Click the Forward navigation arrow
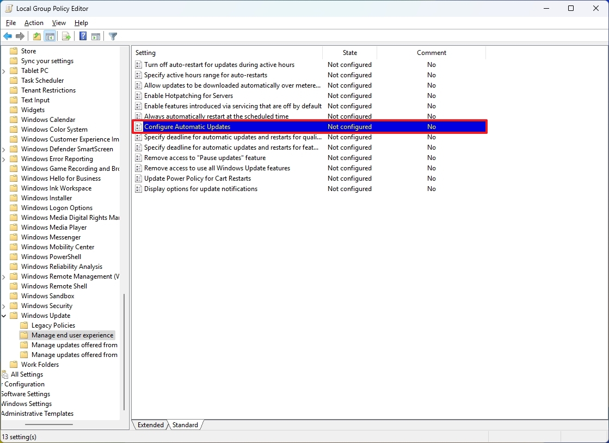This screenshot has width=609, height=443. tap(20, 36)
